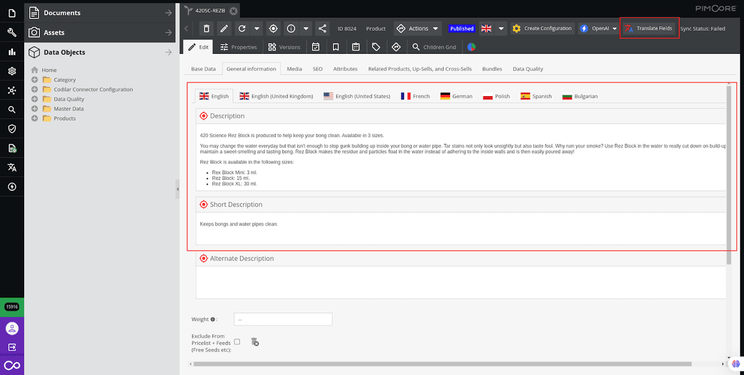The width and height of the screenshot is (744, 375).
Task: Open language flag dropdown arrow
Action: pyautogui.click(x=501, y=29)
